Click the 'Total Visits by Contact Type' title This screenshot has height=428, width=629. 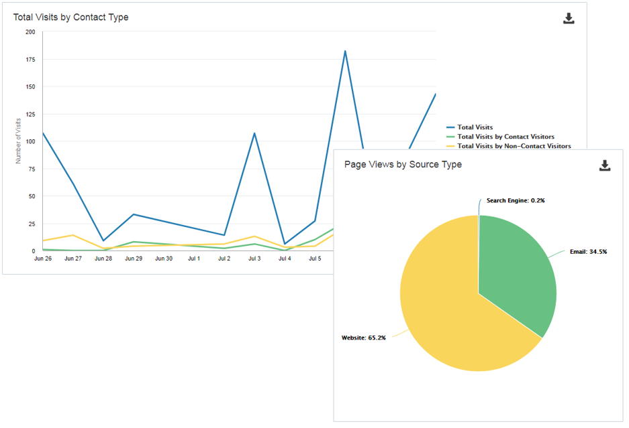70,17
